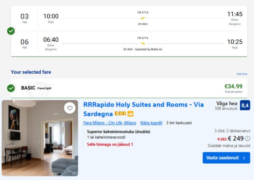Open Fiera Milano - City Life link
The image size is (254, 180).
(110, 123)
